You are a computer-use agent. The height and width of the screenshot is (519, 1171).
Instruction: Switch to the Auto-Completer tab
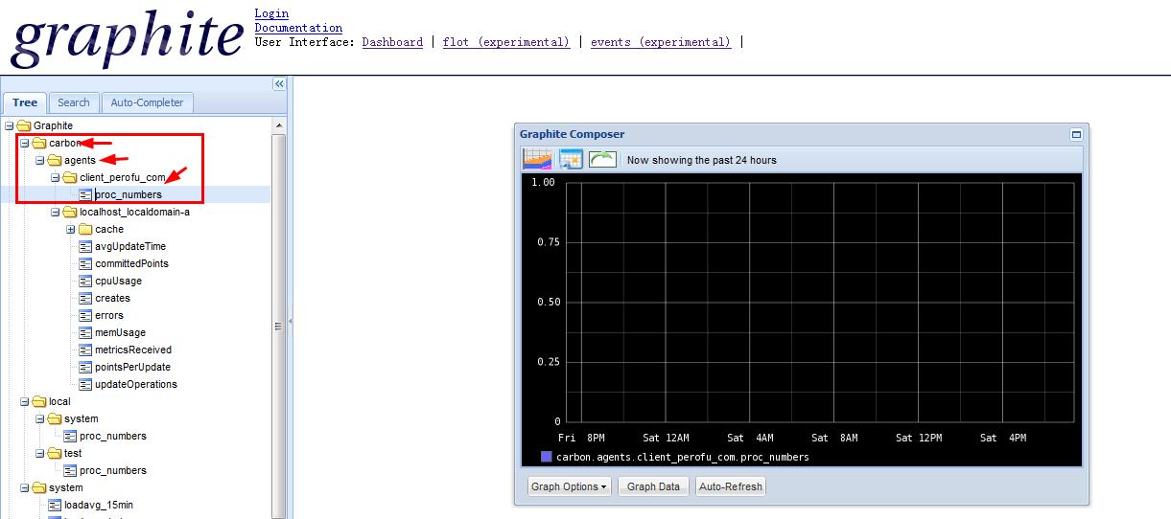[x=147, y=102]
